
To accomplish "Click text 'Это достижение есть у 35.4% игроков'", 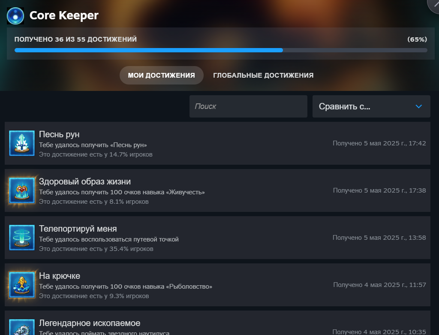I will coord(96,249).
